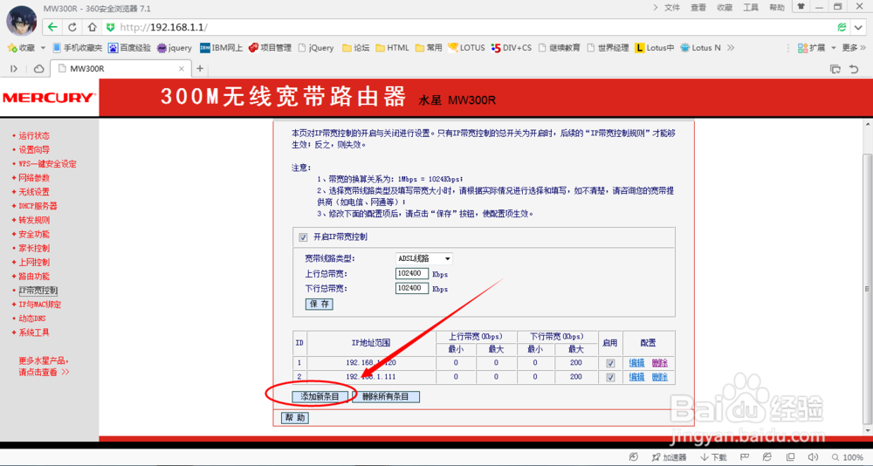The height and width of the screenshot is (466, 873).
Task: Open the DIV+CS bookmark
Action: click(x=512, y=48)
